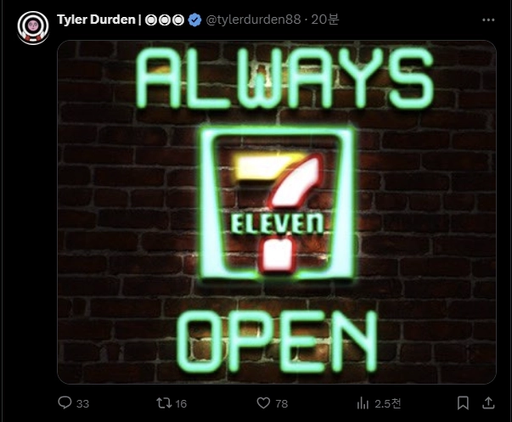Click the 7-Eleven logo in the image
The width and height of the screenshot is (512, 422).
pyautogui.click(x=277, y=204)
